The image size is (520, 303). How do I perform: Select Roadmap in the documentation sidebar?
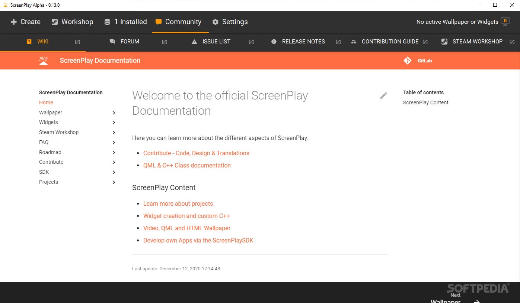pos(50,152)
